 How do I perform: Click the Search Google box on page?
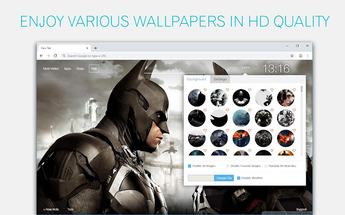pyautogui.click(x=175, y=68)
